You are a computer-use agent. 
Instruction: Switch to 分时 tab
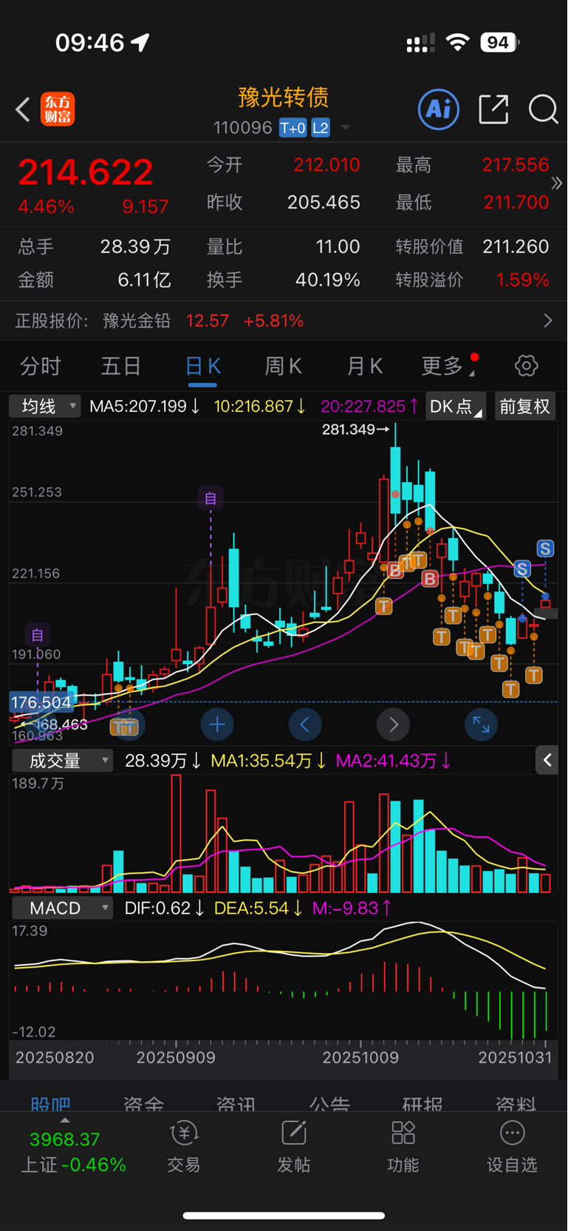click(x=41, y=365)
